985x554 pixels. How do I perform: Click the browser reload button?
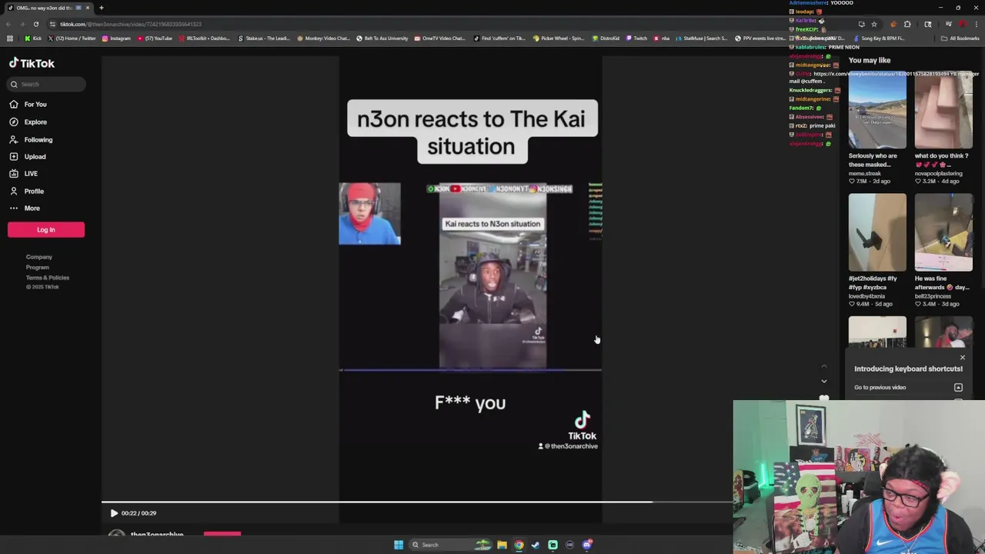click(x=35, y=24)
